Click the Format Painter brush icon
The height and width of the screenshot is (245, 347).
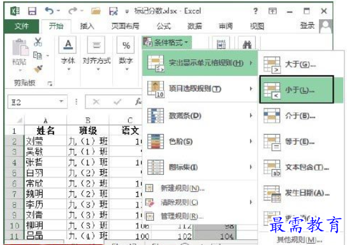click(x=38, y=69)
